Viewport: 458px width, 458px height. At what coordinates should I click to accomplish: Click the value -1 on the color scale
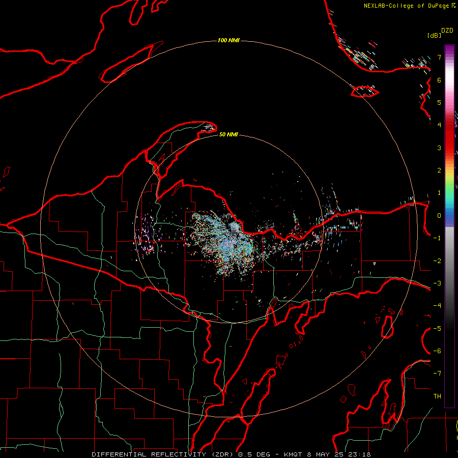(x=437, y=238)
